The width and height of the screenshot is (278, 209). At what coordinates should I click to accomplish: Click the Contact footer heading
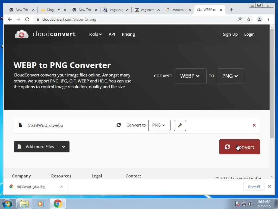[133, 176]
